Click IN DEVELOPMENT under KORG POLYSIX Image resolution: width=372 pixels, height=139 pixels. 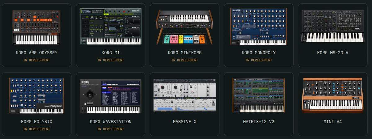tap(37, 129)
